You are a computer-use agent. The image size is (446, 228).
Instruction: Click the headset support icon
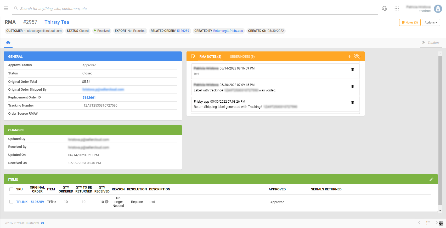click(384, 9)
